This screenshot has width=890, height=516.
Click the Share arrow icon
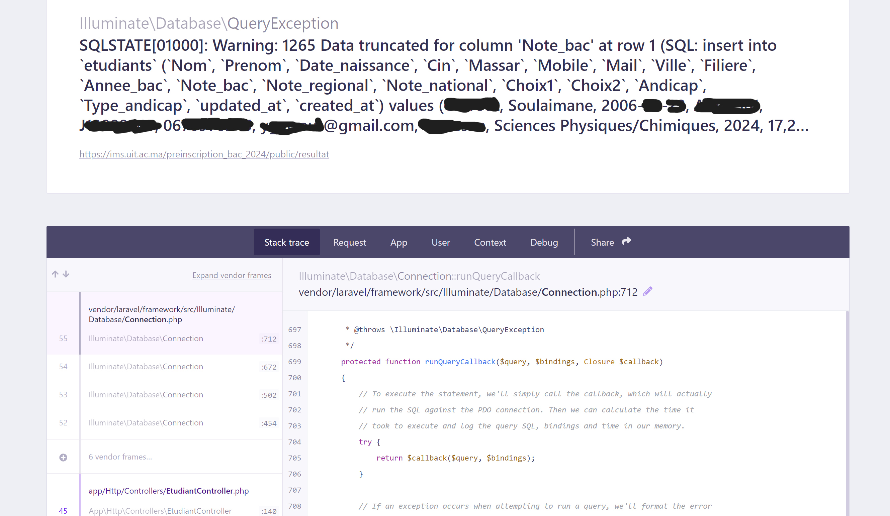tap(627, 241)
